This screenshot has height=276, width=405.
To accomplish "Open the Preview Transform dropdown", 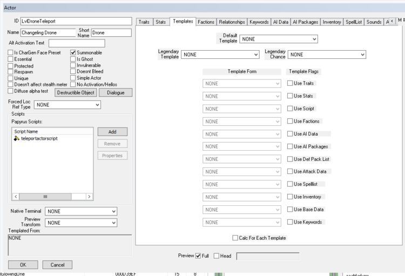I will point(81,223).
